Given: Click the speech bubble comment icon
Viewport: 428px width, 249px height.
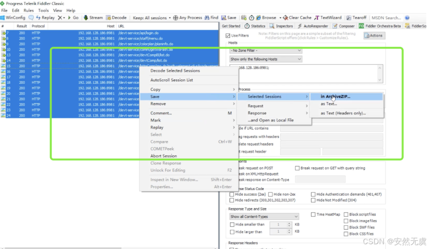Looking at the screenshot, I should click(31, 18).
